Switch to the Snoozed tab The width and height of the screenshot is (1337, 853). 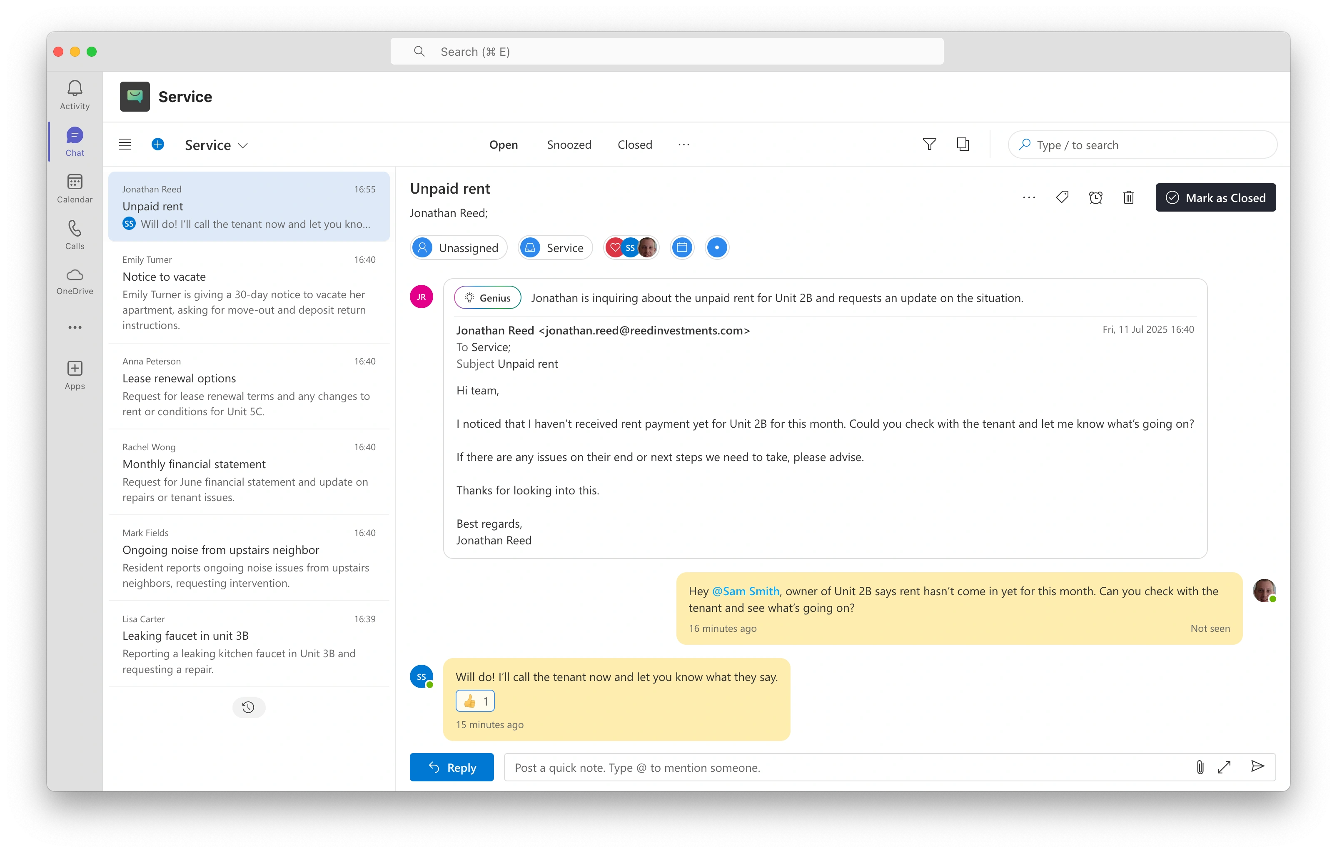point(569,145)
